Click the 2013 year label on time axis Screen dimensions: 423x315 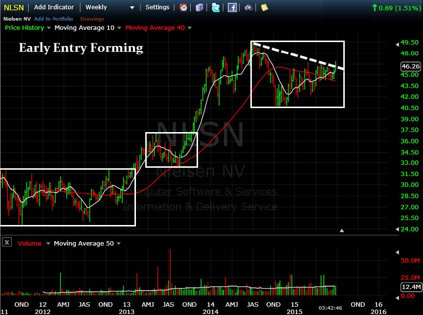click(x=127, y=312)
